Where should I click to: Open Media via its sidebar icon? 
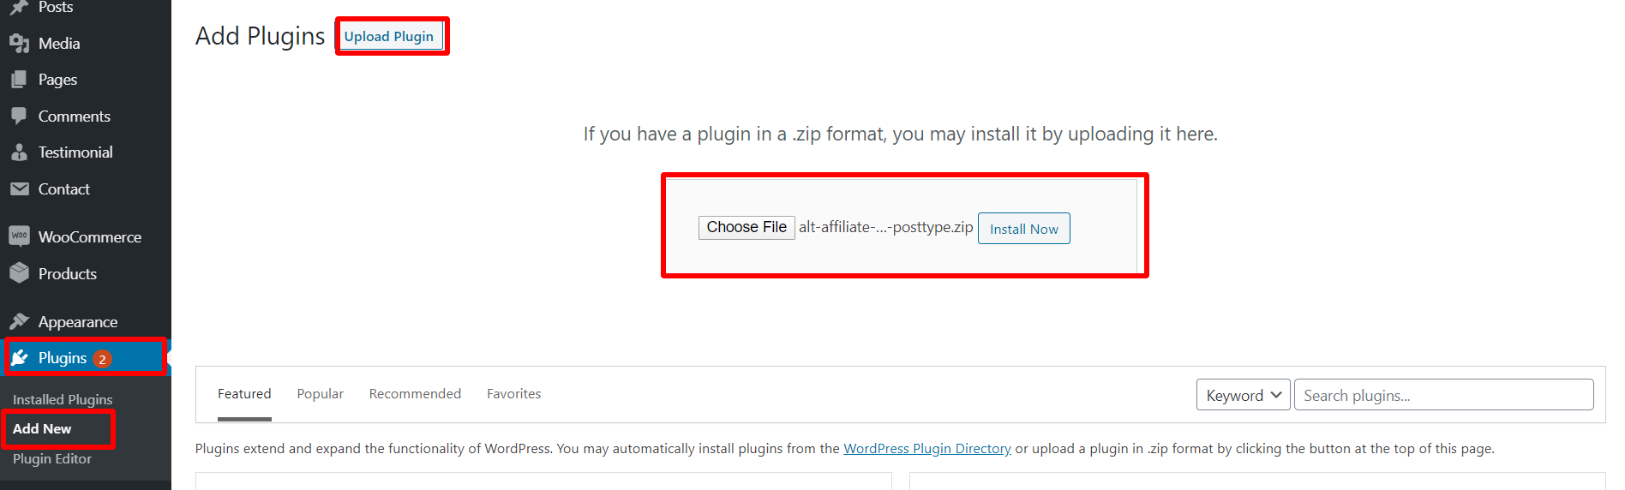pos(19,43)
